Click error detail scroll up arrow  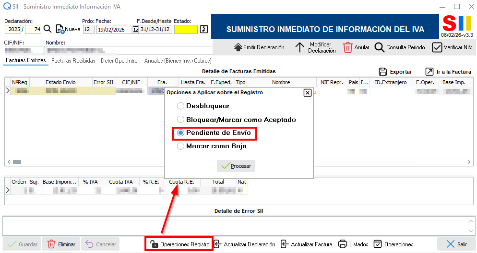pyautogui.click(x=471, y=221)
